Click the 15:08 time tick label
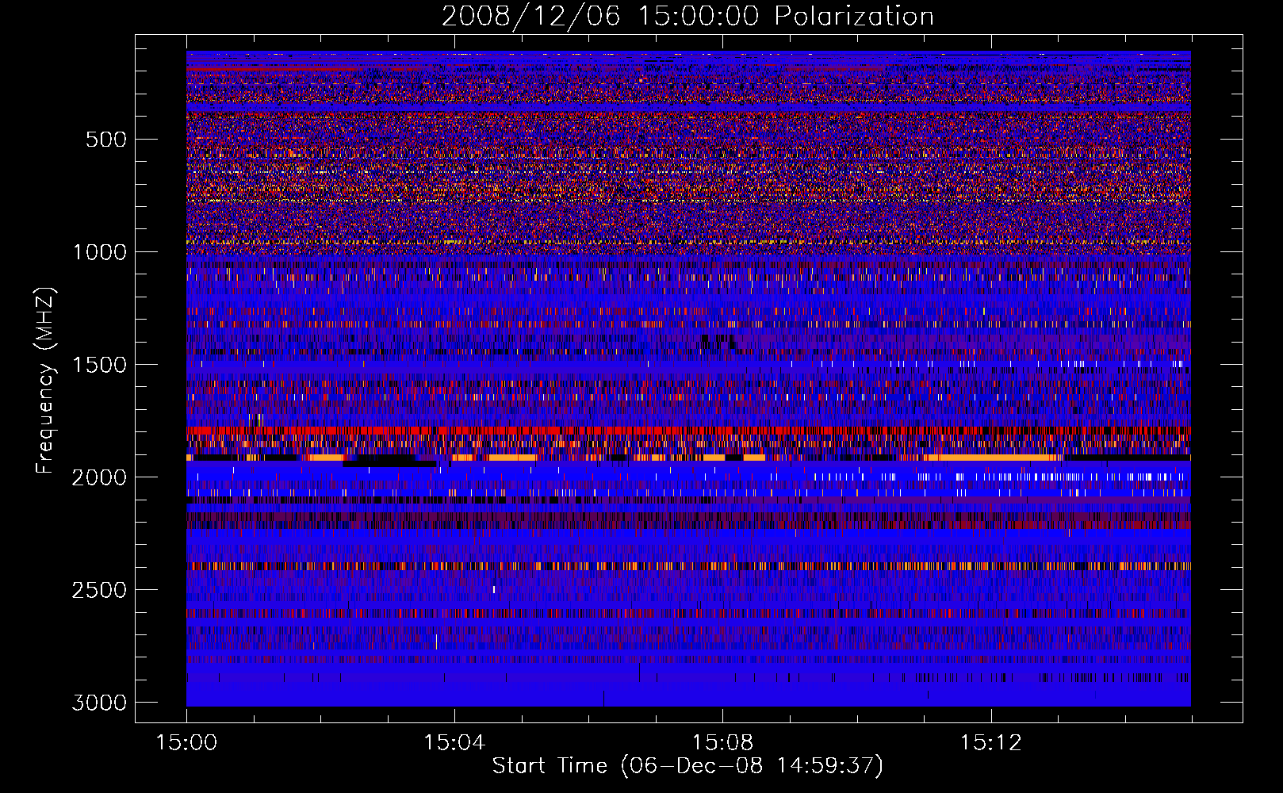The image size is (1283, 793). tap(722, 743)
